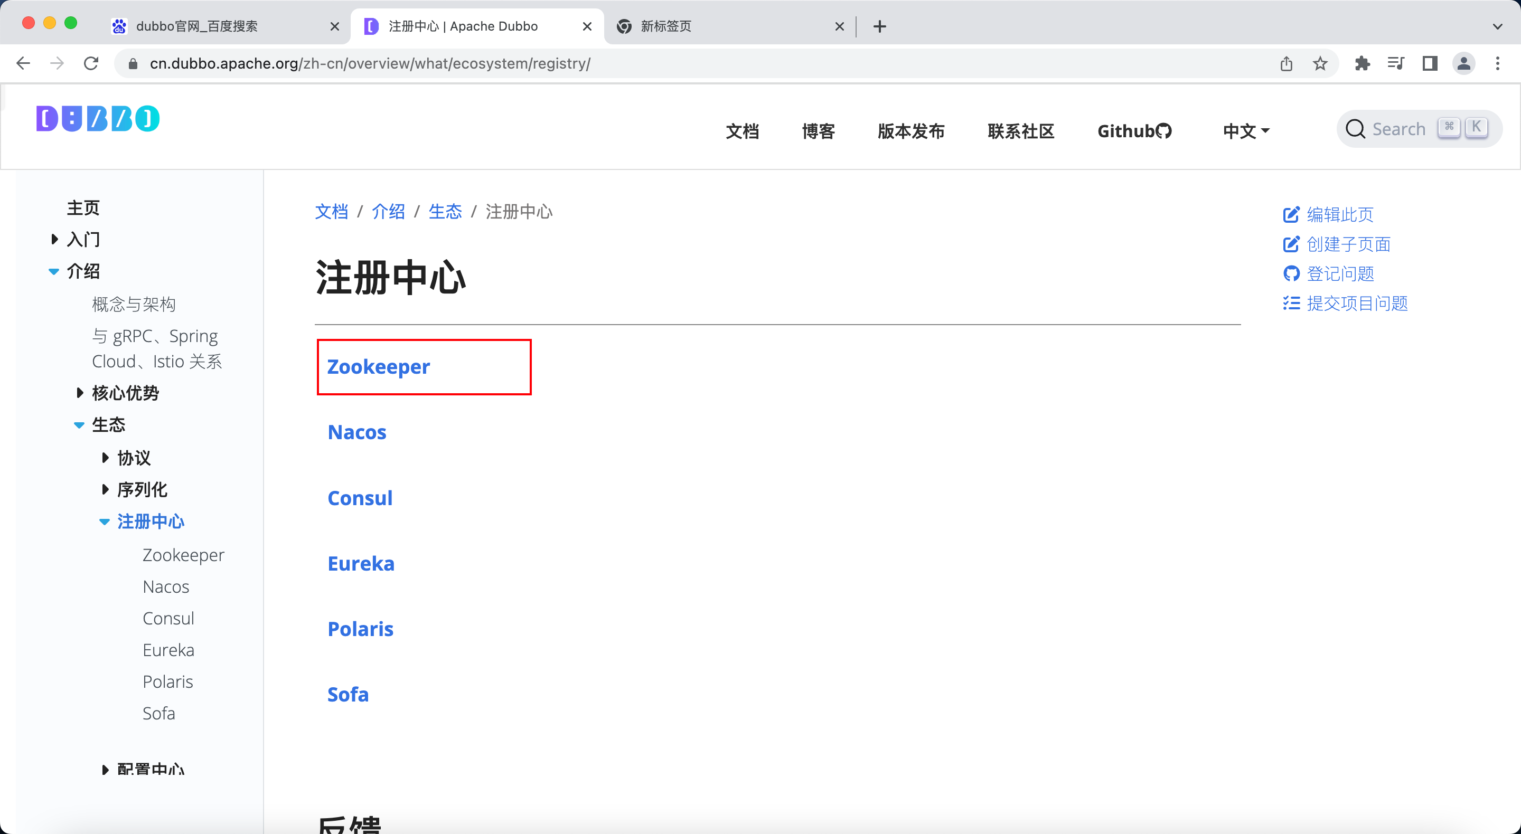Click the 文档 breadcrumb link
The image size is (1521, 834).
point(331,211)
